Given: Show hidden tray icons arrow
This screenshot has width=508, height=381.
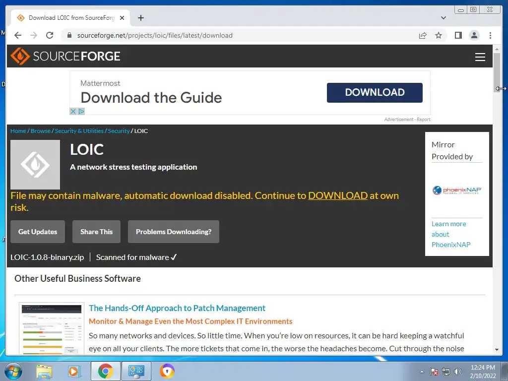Looking at the screenshot, I should pos(422,372).
